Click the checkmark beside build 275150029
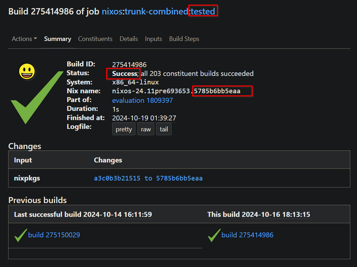The height and width of the screenshot is (267, 357). [x=21, y=235]
